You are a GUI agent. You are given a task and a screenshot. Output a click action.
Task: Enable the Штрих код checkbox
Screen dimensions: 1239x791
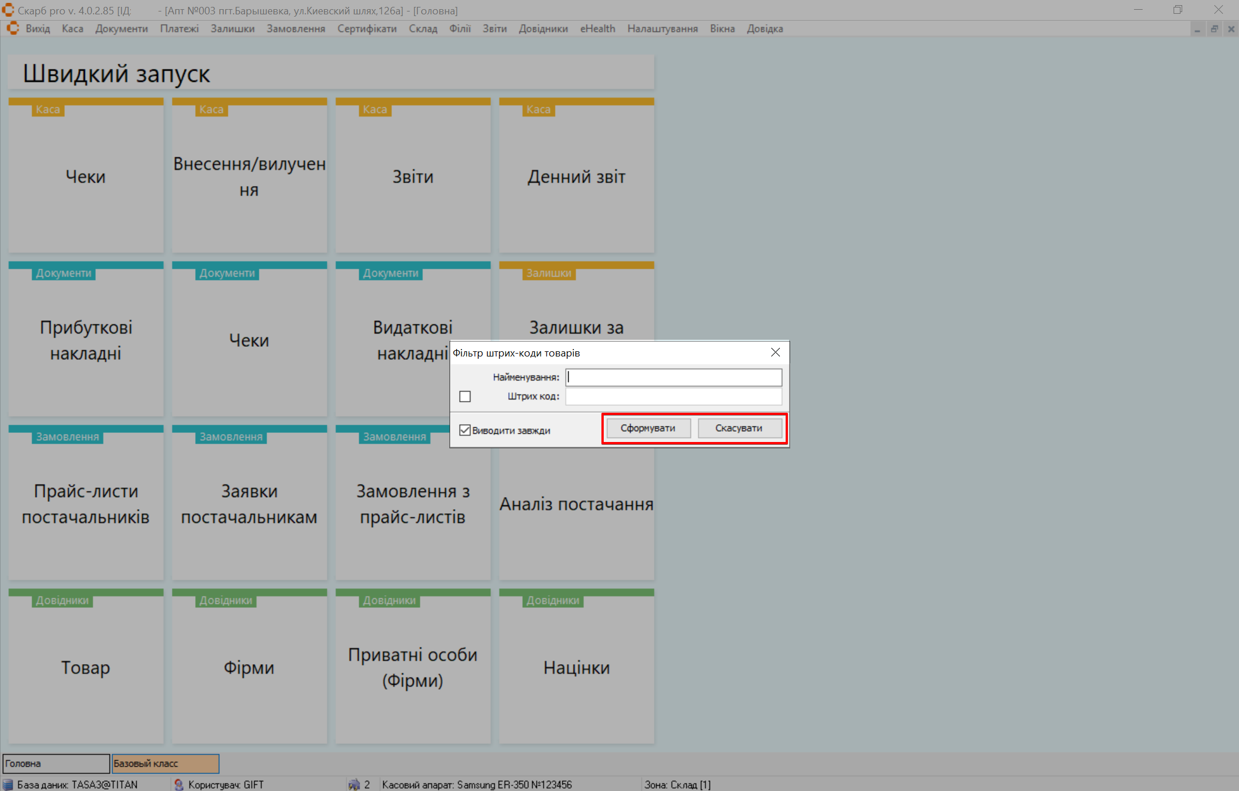(x=465, y=397)
